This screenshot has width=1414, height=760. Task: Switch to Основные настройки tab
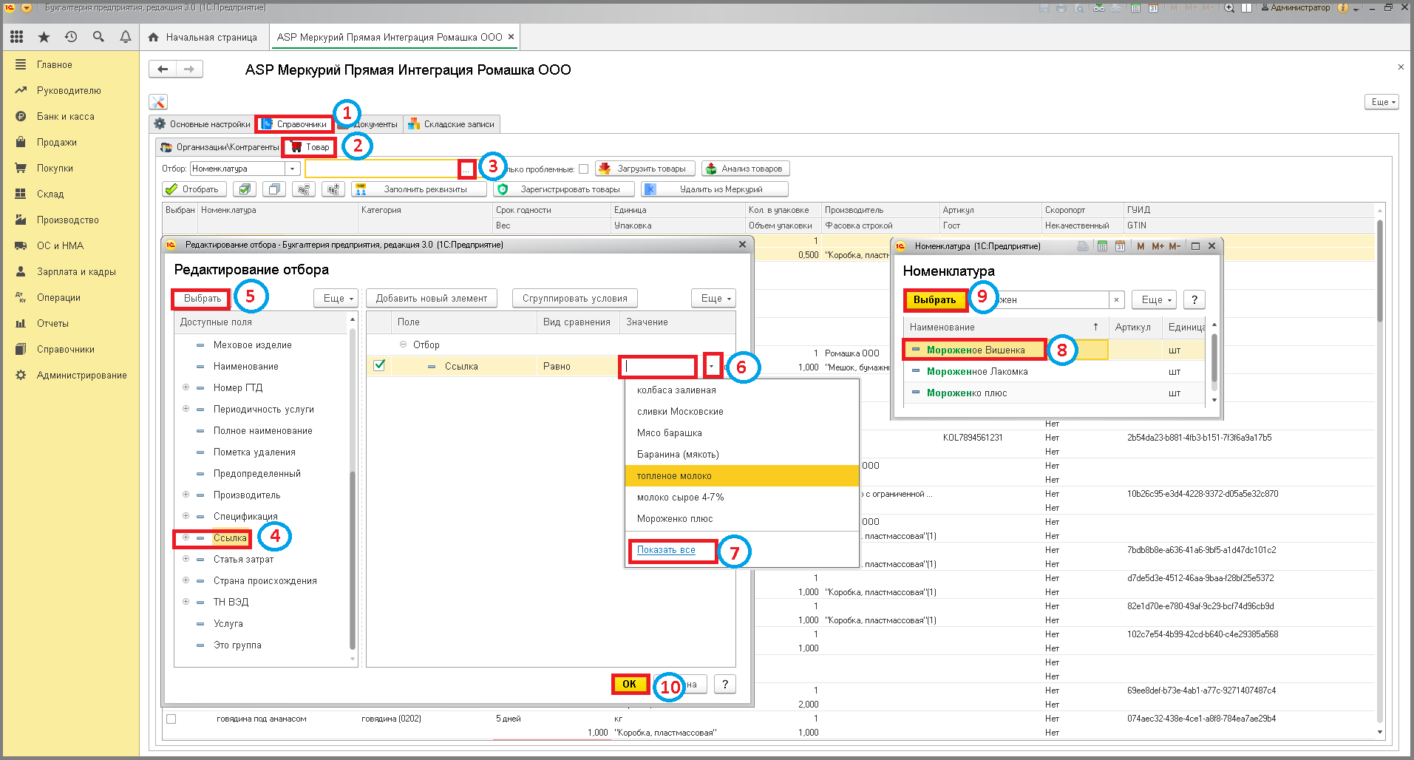click(202, 124)
